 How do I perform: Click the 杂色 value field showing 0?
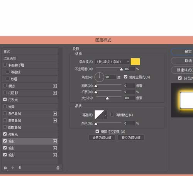(x=129, y=124)
